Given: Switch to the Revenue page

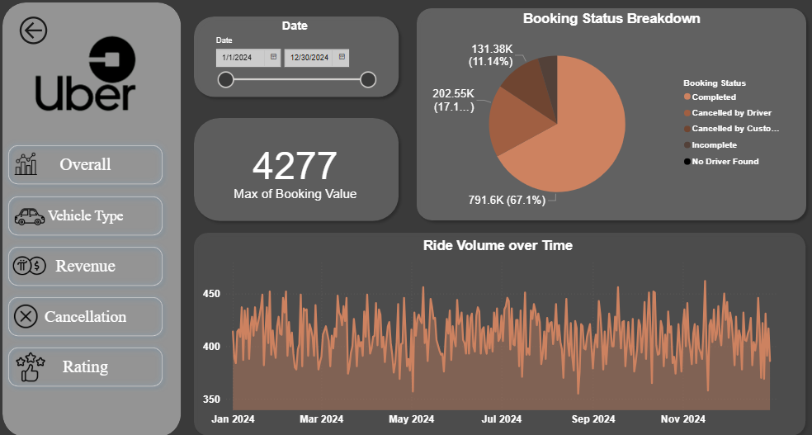Looking at the screenshot, I should 86,267.
